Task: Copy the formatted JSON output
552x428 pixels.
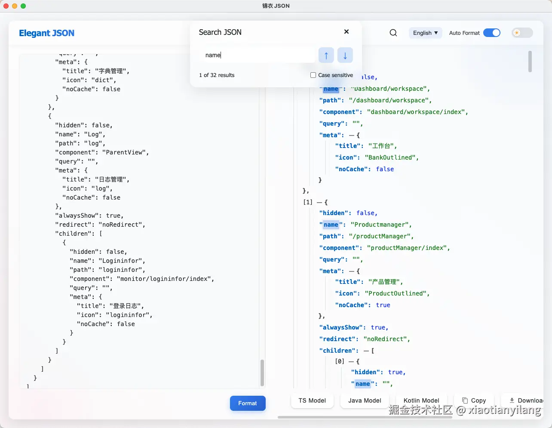Action: click(474, 400)
